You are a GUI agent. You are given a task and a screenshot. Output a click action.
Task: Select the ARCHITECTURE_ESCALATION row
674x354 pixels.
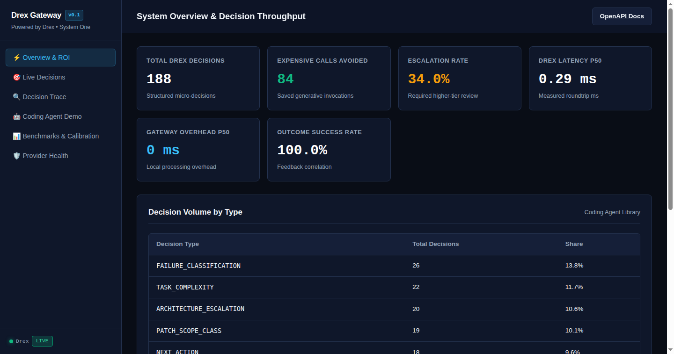click(394, 309)
